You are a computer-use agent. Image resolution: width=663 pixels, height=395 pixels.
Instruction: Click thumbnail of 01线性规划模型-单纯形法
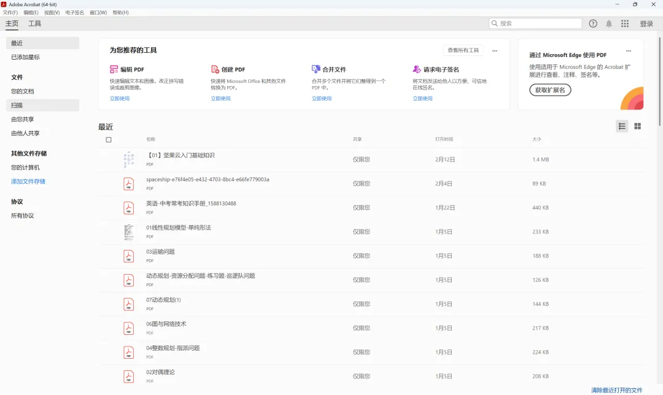point(129,232)
